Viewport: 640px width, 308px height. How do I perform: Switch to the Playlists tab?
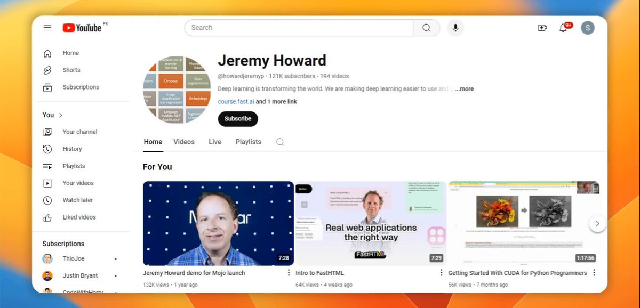tap(249, 142)
